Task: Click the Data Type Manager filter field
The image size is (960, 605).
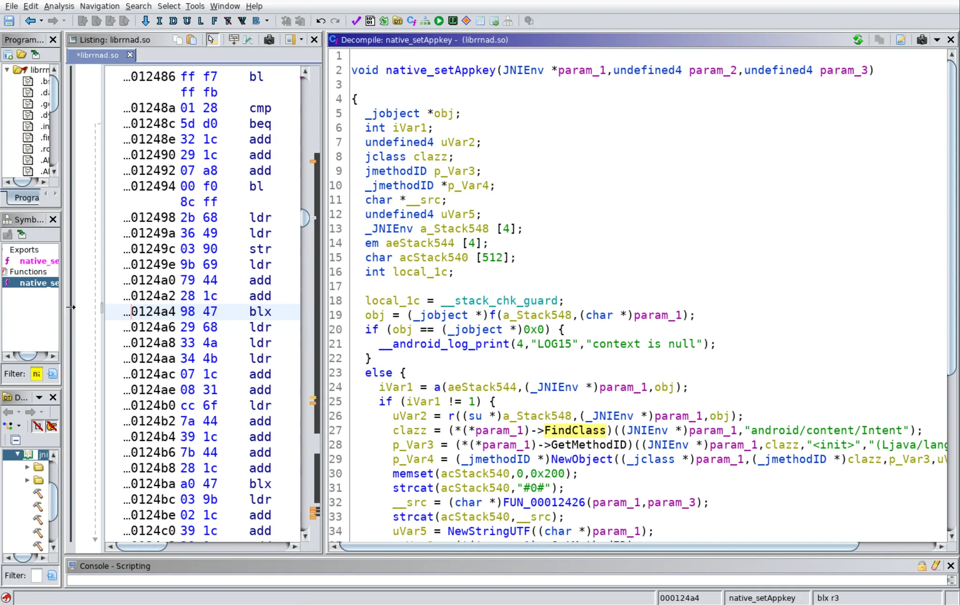Action: pyautogui.click(x=36, y=575)
